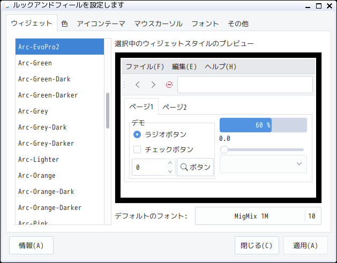This screenshot has width=337, height=263.
Task: Select the Arc-Grey-Darker theme
Action: click(60, 144)
